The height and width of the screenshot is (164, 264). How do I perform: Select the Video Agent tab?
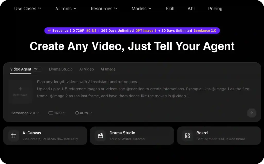click(x=21, y=69)
